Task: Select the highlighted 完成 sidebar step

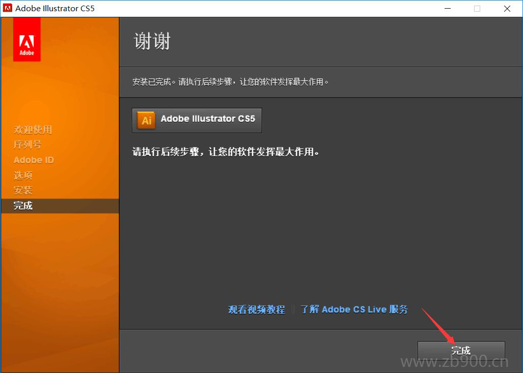Action: [x=23, y=206]
